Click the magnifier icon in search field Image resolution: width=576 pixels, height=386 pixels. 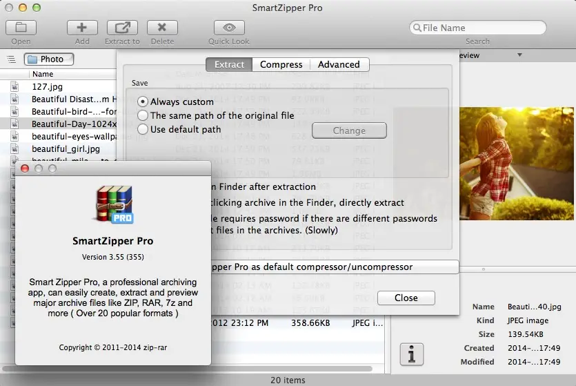point(417,28)
